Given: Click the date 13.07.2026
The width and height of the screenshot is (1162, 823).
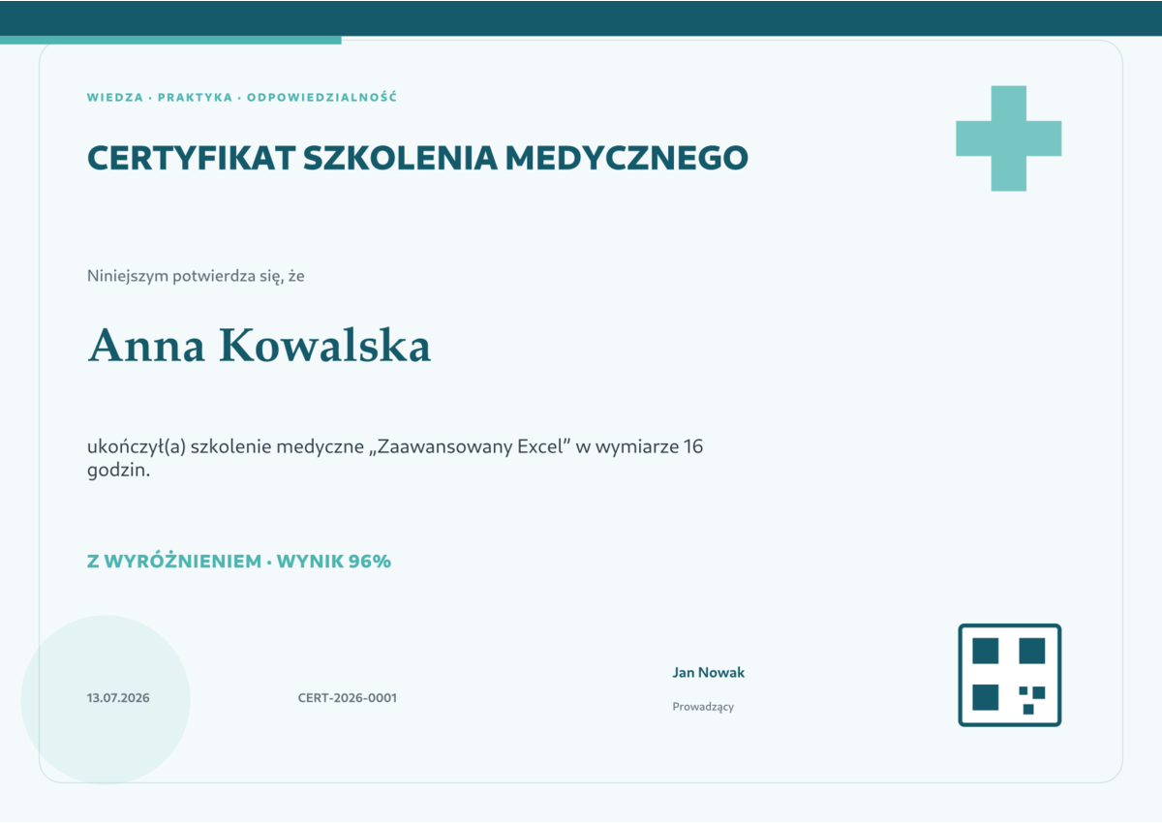Looking at the screenshot, I should (118, 698).
